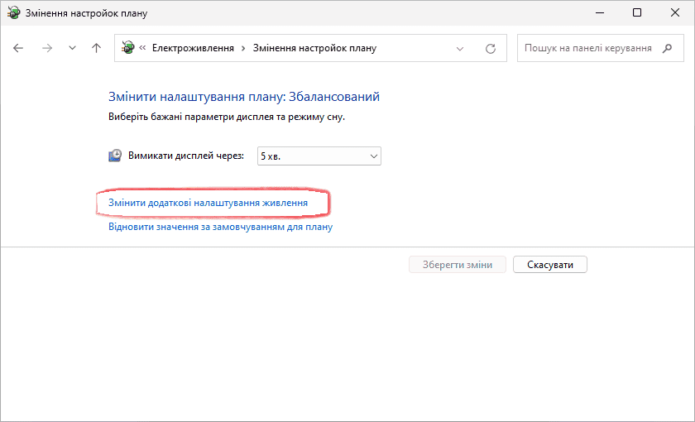Image resolution: width=695 pixels, height=422 pixels.
Task: Open the recent locations chevron
Action: [72, 48]
